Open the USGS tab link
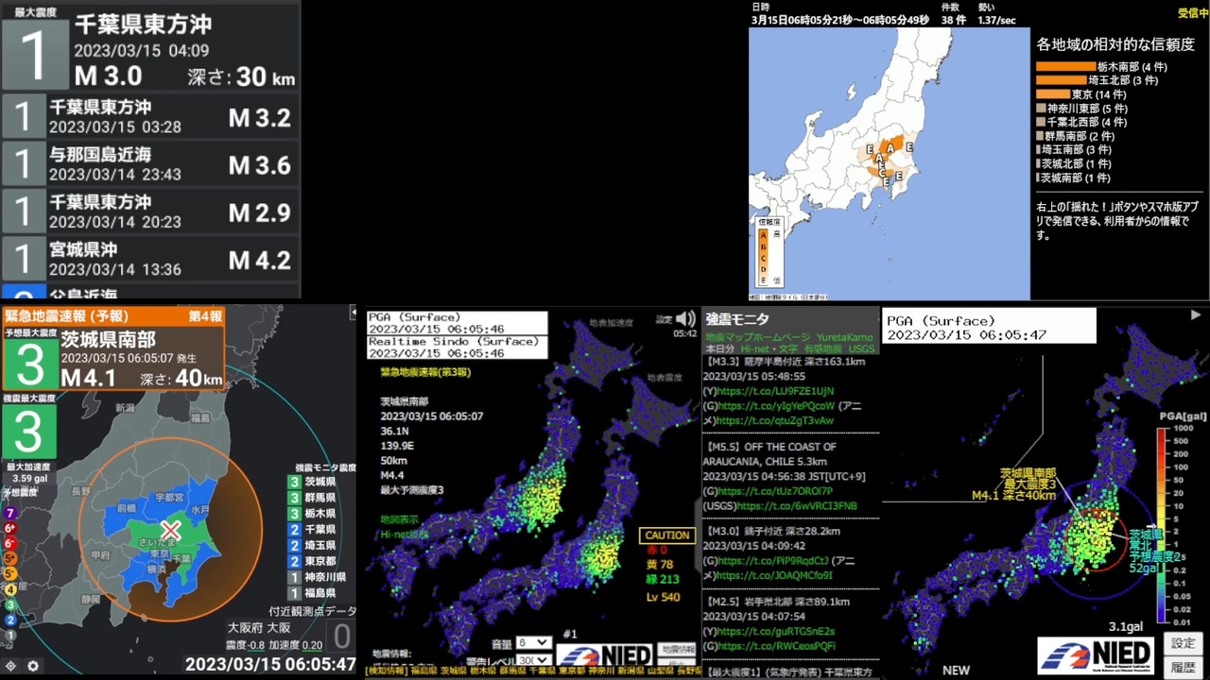Viewport: 1210px width, 680px height. (x=861, y=349)
